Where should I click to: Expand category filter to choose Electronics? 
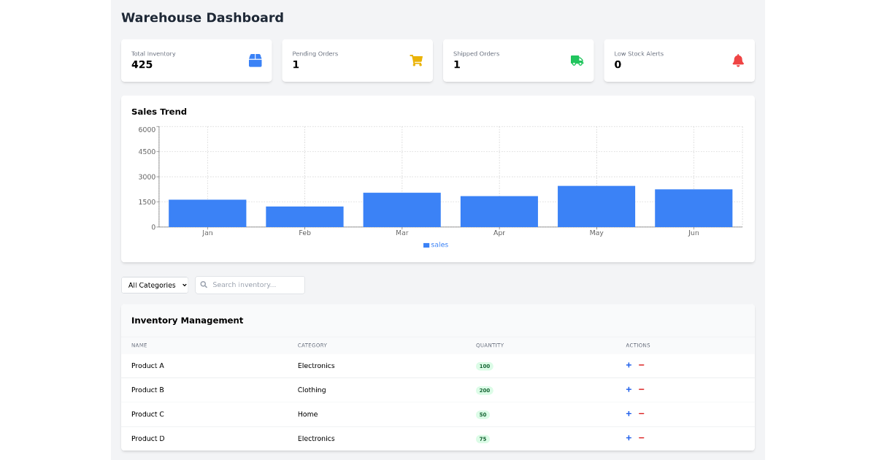(x=154, y=285)
